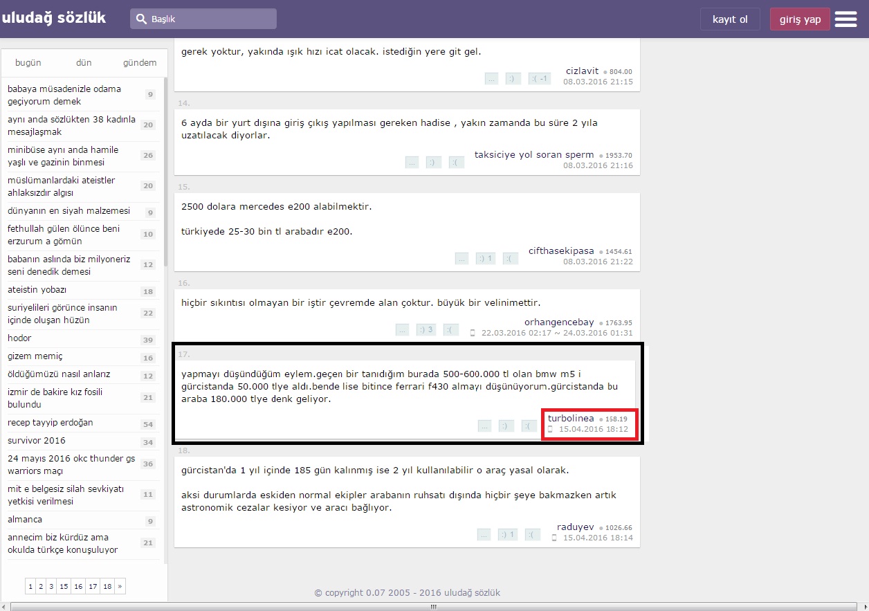Click the horizontal scrollbar at bottom
Viewport: 869px width, 611px height.
(x=434, y=606)
